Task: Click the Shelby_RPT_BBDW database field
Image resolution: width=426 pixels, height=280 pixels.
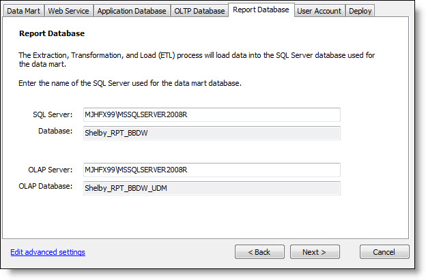Action: tap(212, 133)
